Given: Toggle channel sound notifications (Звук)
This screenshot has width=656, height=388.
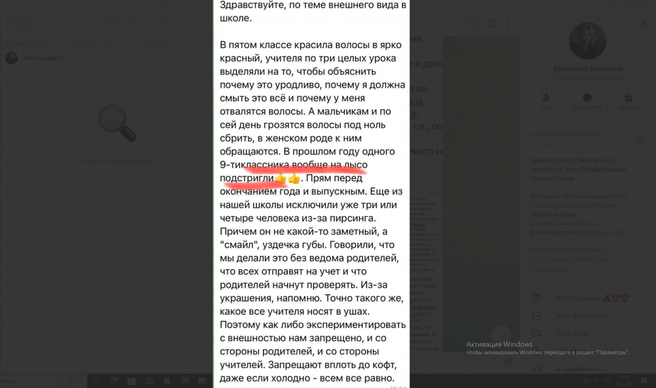Looking at the screenshot, I should coord(546,100).
